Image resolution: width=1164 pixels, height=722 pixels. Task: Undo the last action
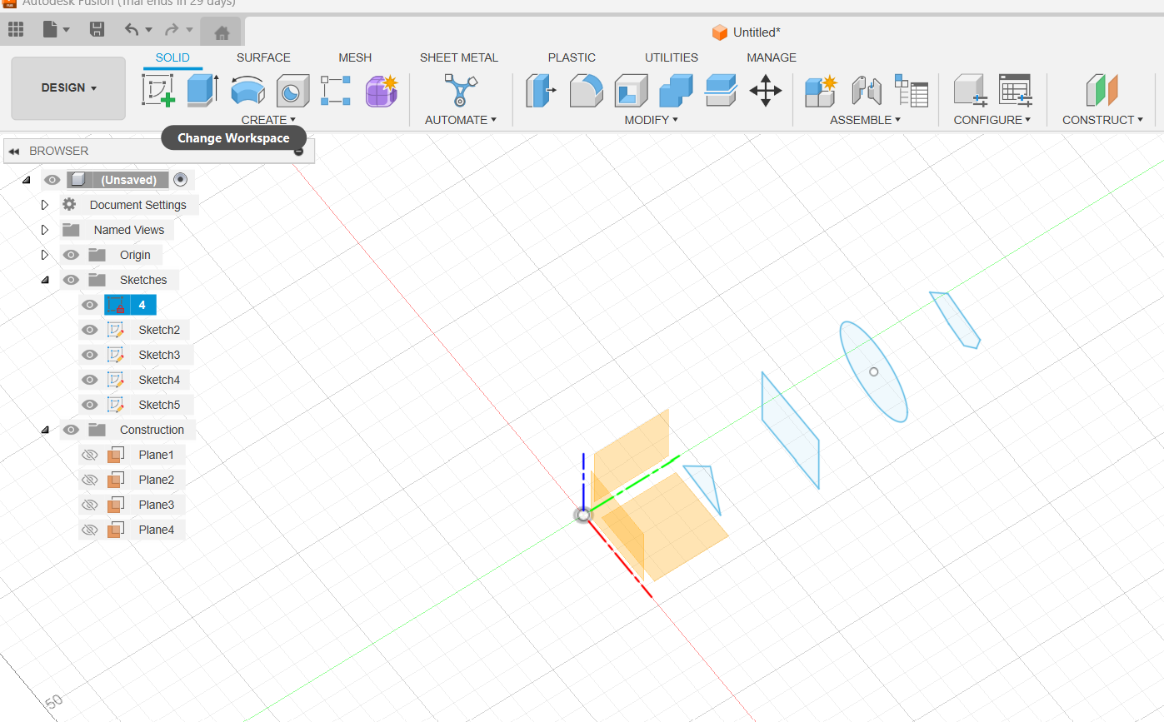pyautogui.click(x=132, y=30)
